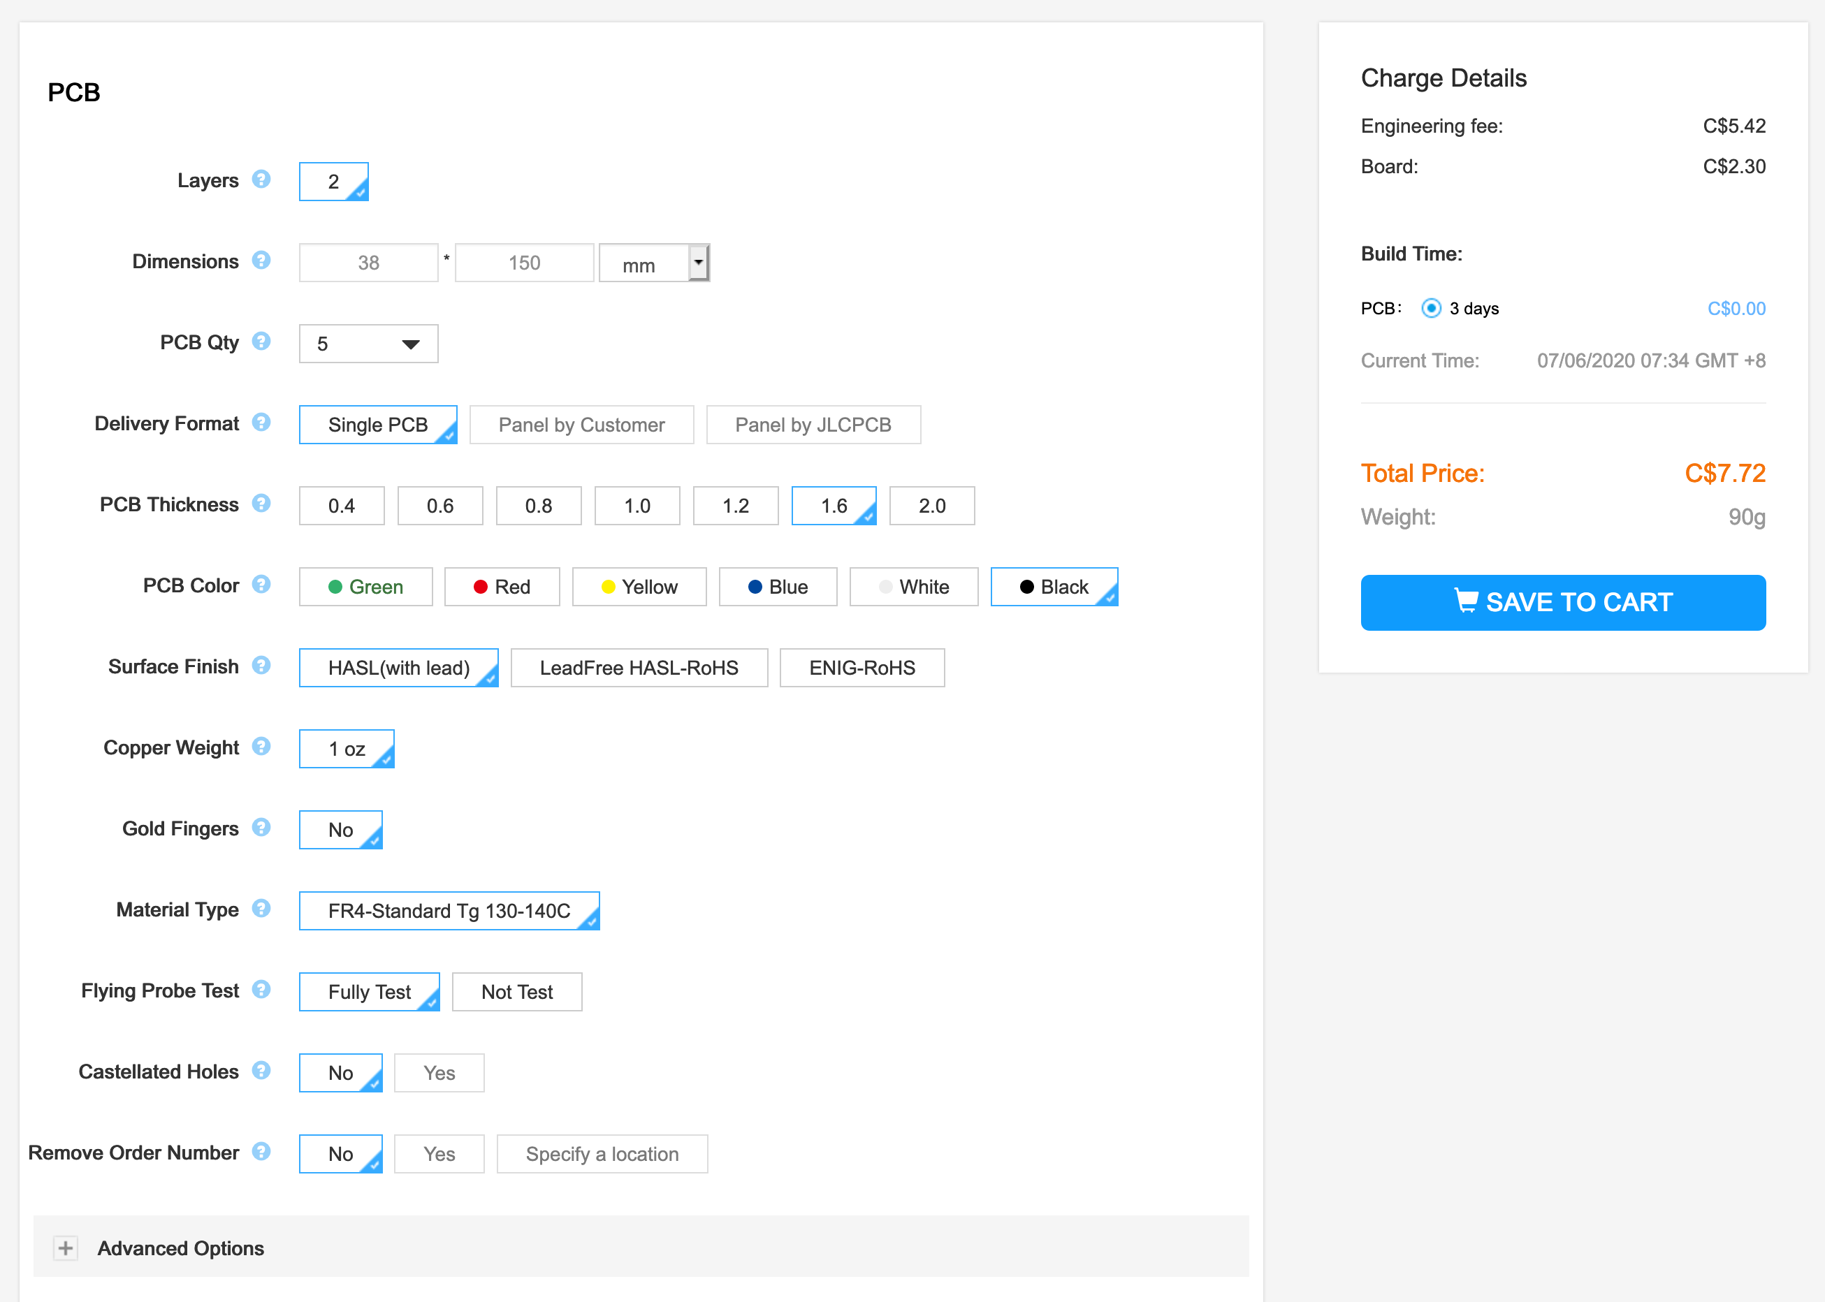
Task: Open help icon next to Copper Weight
Action: pos(261,747)
